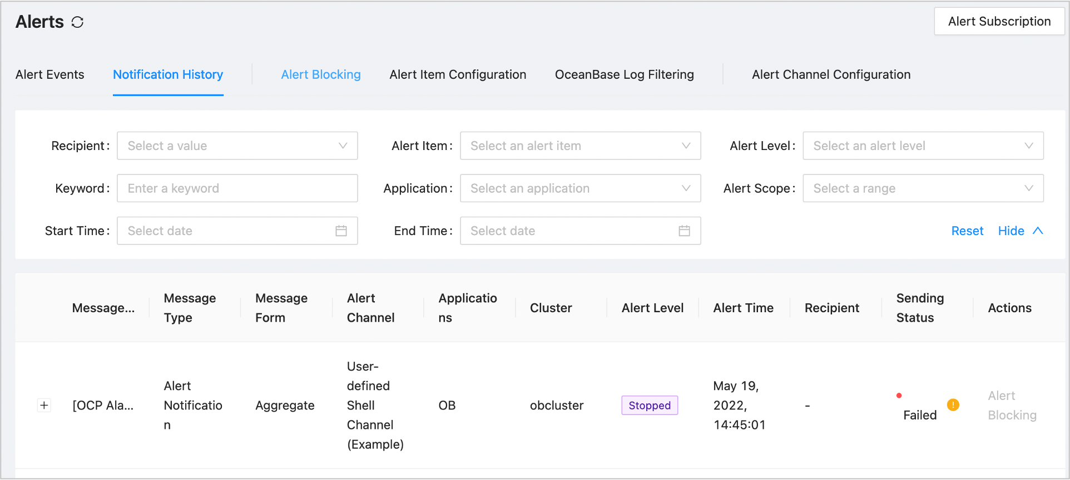The width and height of the screenshot is (1070, 480).
Task: Expand the OCP Alarm row with plus icon
Action: point(44,406)
